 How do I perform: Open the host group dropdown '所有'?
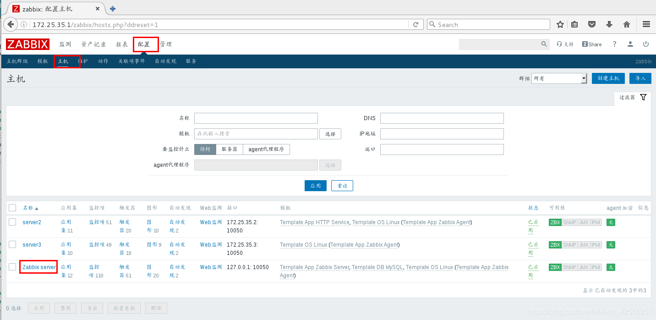[x=559, y=78]
